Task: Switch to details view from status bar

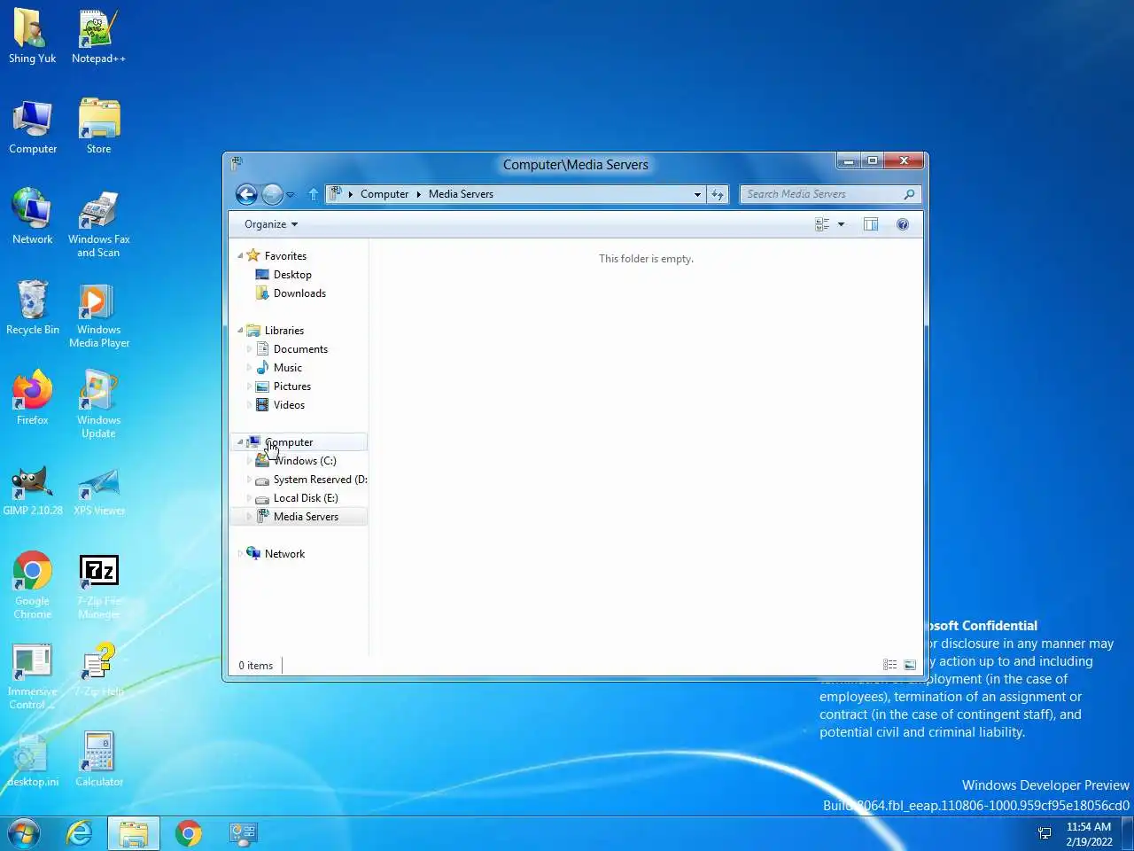Action: click(889, 665)
